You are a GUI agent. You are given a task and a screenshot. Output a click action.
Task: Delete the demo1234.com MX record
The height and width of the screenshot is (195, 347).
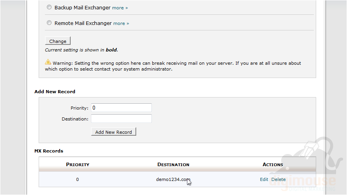278,179
